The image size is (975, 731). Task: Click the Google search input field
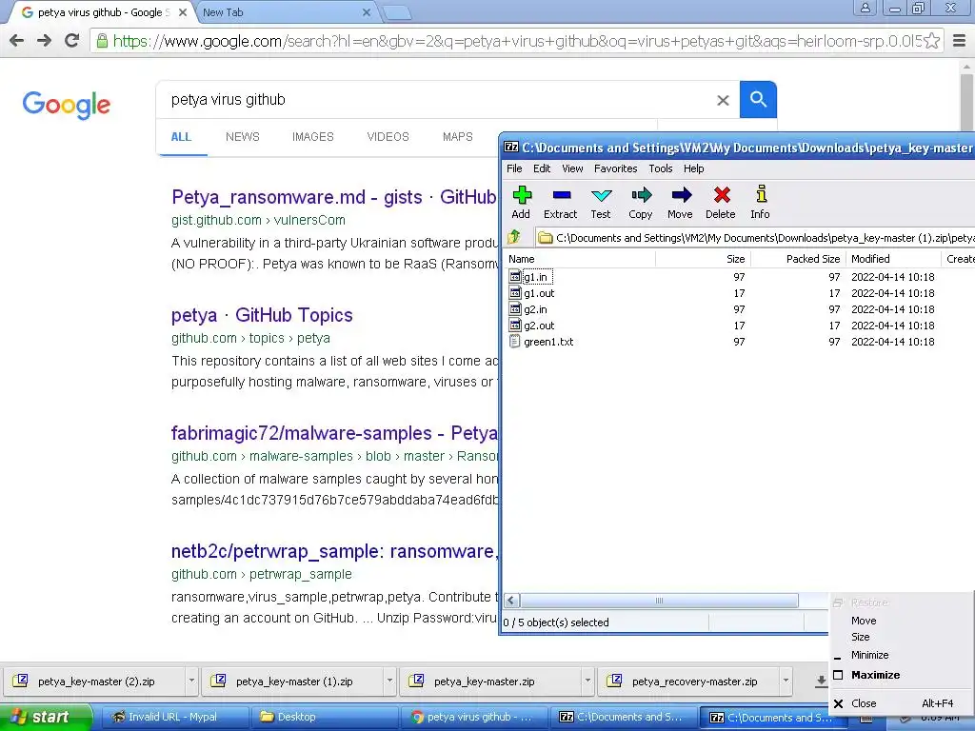[438, 99]
